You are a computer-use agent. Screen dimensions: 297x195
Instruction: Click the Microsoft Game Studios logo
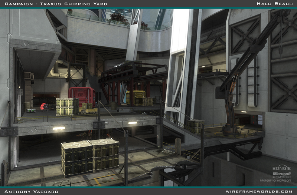tap(282, 175)
